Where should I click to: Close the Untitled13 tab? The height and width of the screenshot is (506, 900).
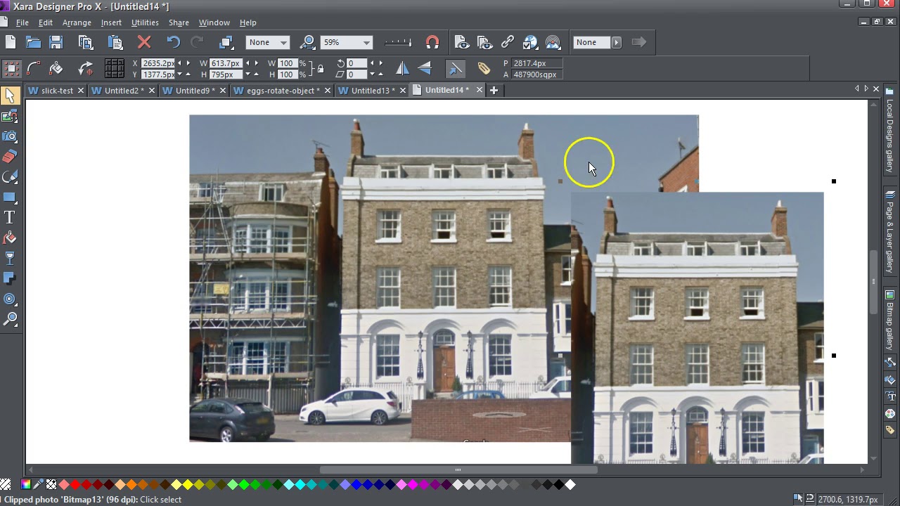click(x=402, y=90)
